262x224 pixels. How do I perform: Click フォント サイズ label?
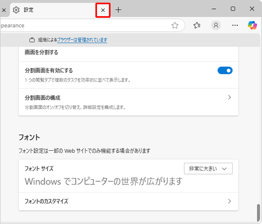click(x=39, y=169)
